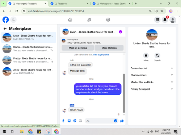This screenshot has width=181, height=135.
Task: Click the Mark as pending button
Action: (78, 48)
